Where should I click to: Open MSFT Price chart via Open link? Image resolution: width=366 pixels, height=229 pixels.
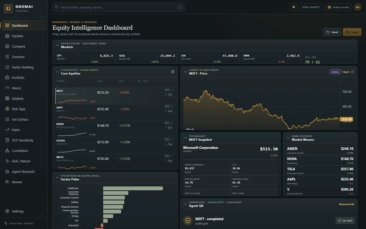[348, 72]
